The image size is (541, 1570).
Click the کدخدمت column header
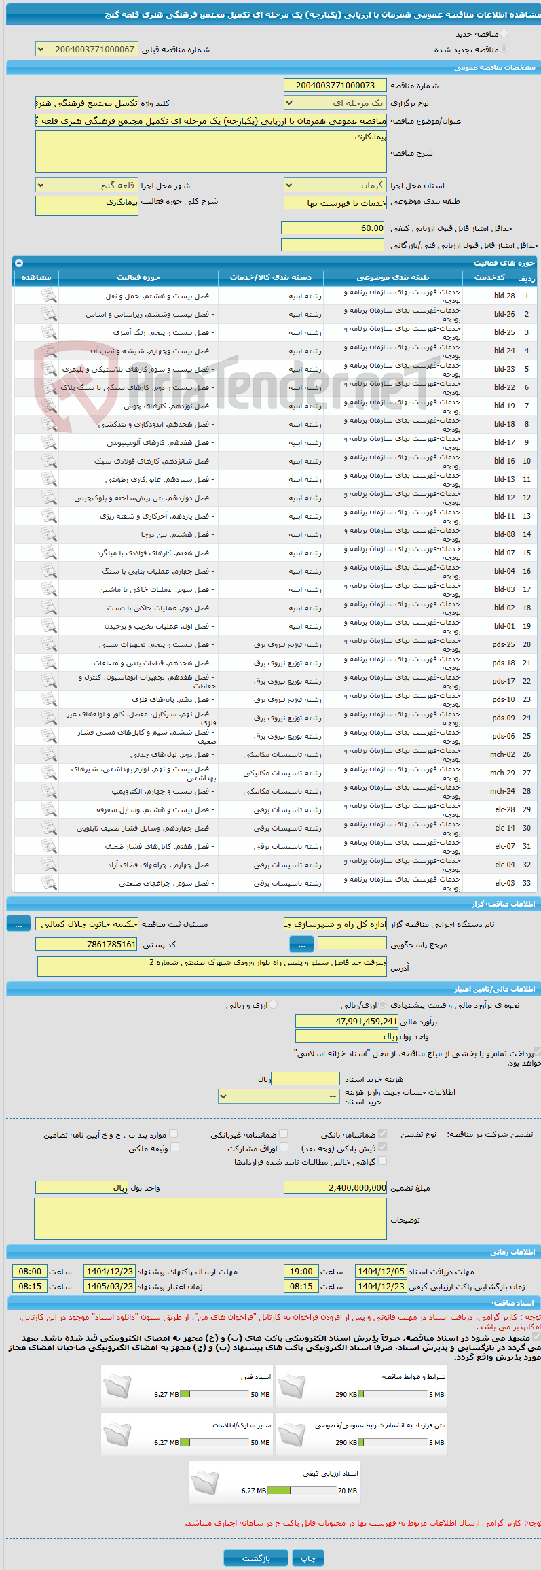489,277
